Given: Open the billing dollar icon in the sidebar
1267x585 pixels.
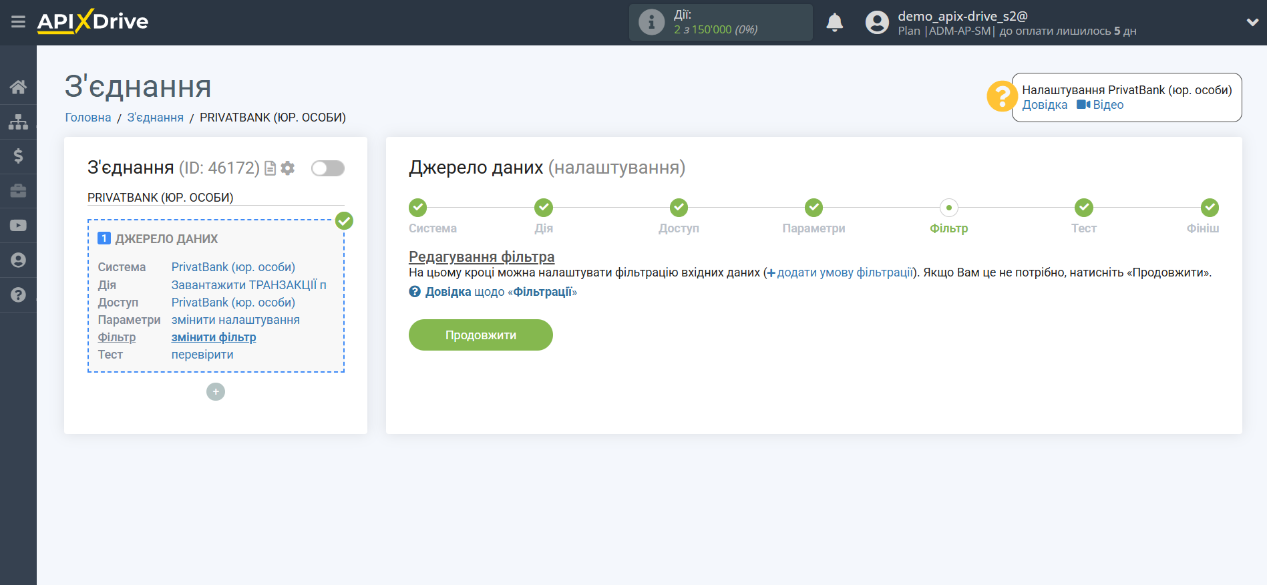Looking at the screenshot, I should 18,156.
